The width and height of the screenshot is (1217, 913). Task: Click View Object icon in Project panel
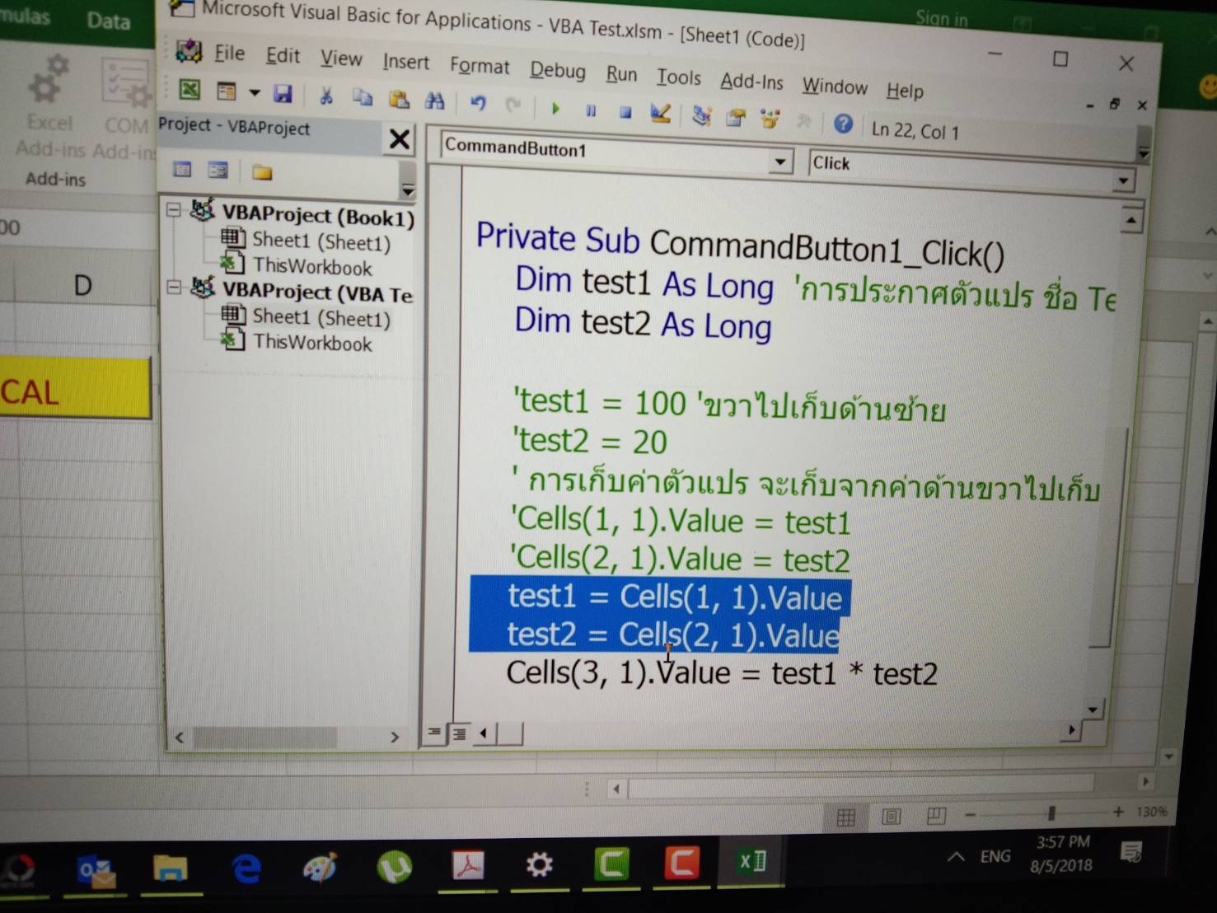[x=218, y=171]
